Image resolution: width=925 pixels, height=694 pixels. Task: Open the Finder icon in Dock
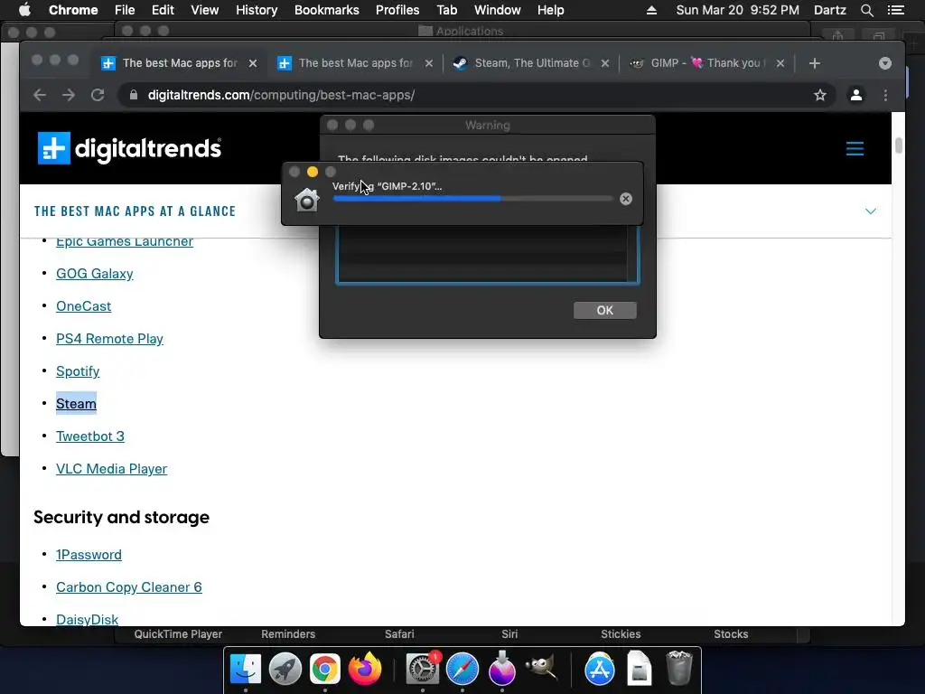(246, 669)
